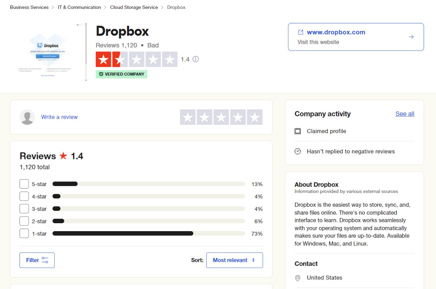The height and width of the screenshot is (289, 436).
Task: Click the location pin icon beside United States
Action: coord(298,278)
